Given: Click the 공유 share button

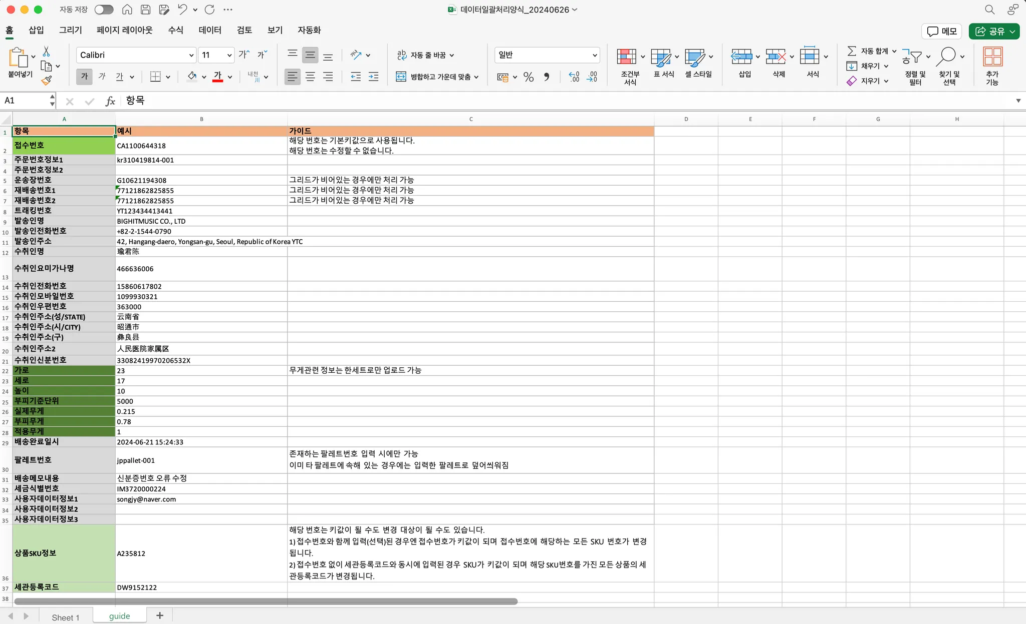Looking at the screenshot, I should (990, 31).
